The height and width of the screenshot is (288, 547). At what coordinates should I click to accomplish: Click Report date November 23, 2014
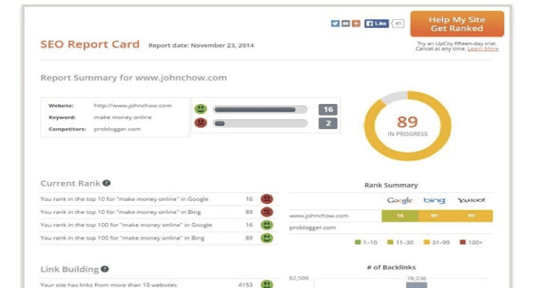point(202,46)
